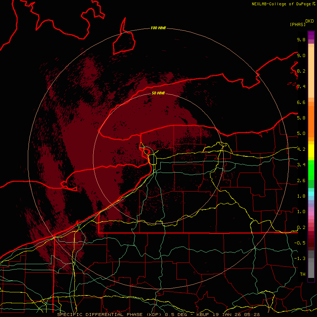The width and height of the screenshot is (317, 317).
Task: Click the 4.2 value on the color scale
Action: (x=301, y=149)
